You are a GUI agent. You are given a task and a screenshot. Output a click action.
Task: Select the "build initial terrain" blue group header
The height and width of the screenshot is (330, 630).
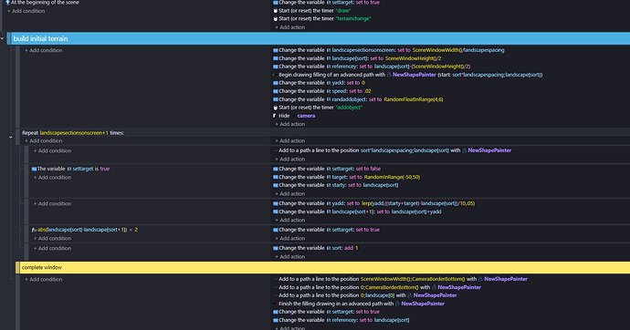(x=319, y=38)
